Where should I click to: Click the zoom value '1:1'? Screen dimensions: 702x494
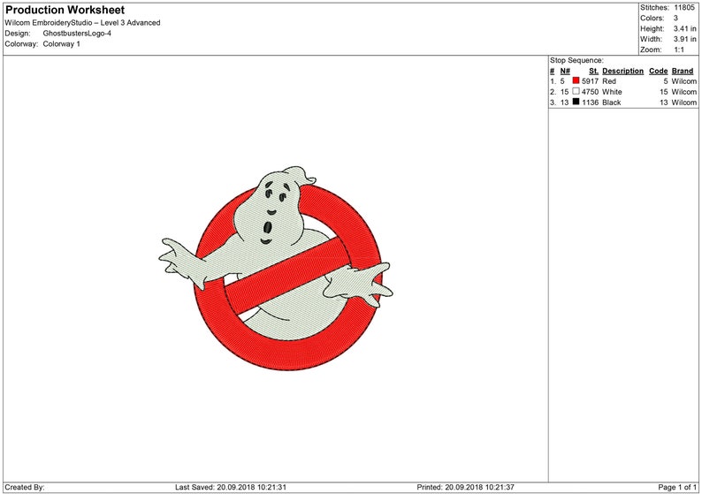679,49
